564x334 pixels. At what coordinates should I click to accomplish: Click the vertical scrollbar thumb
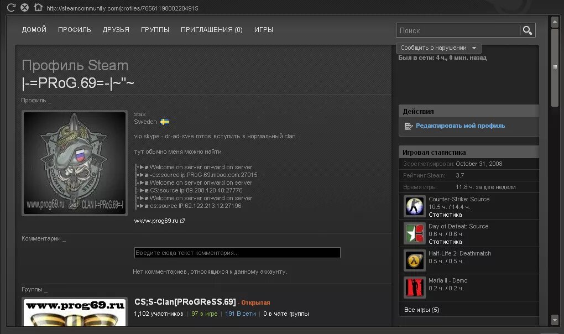(x=555, y=67)
